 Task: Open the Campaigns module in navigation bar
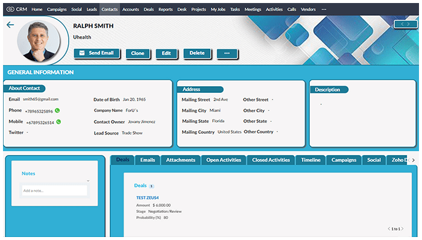tap(57, 10)
